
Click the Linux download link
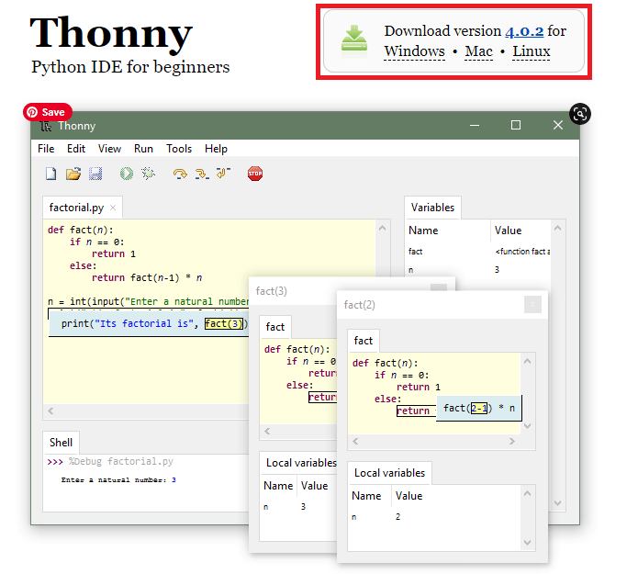[531, 51]
